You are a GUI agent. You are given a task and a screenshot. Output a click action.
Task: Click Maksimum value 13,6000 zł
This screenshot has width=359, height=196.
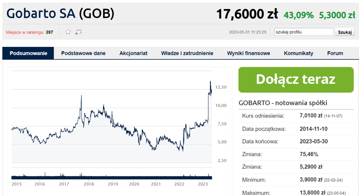tap(312, 193)
